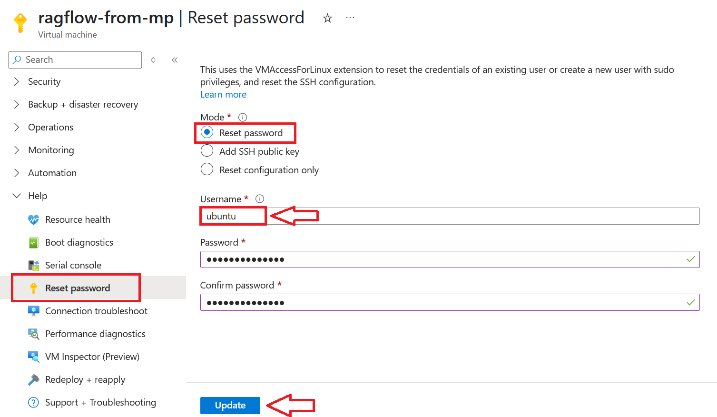
Task: Open Redeploy + reapply page
Action: pos(85,379)
